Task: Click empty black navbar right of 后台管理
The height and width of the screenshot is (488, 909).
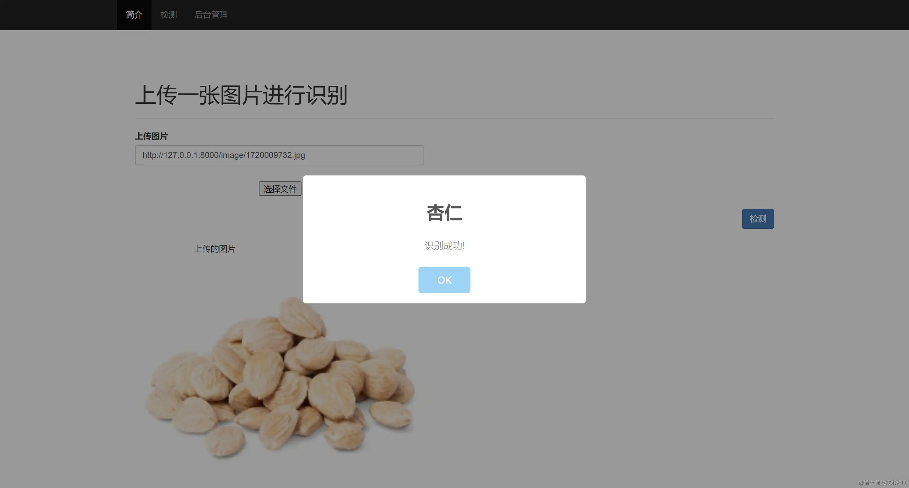Action: point(529,15)
